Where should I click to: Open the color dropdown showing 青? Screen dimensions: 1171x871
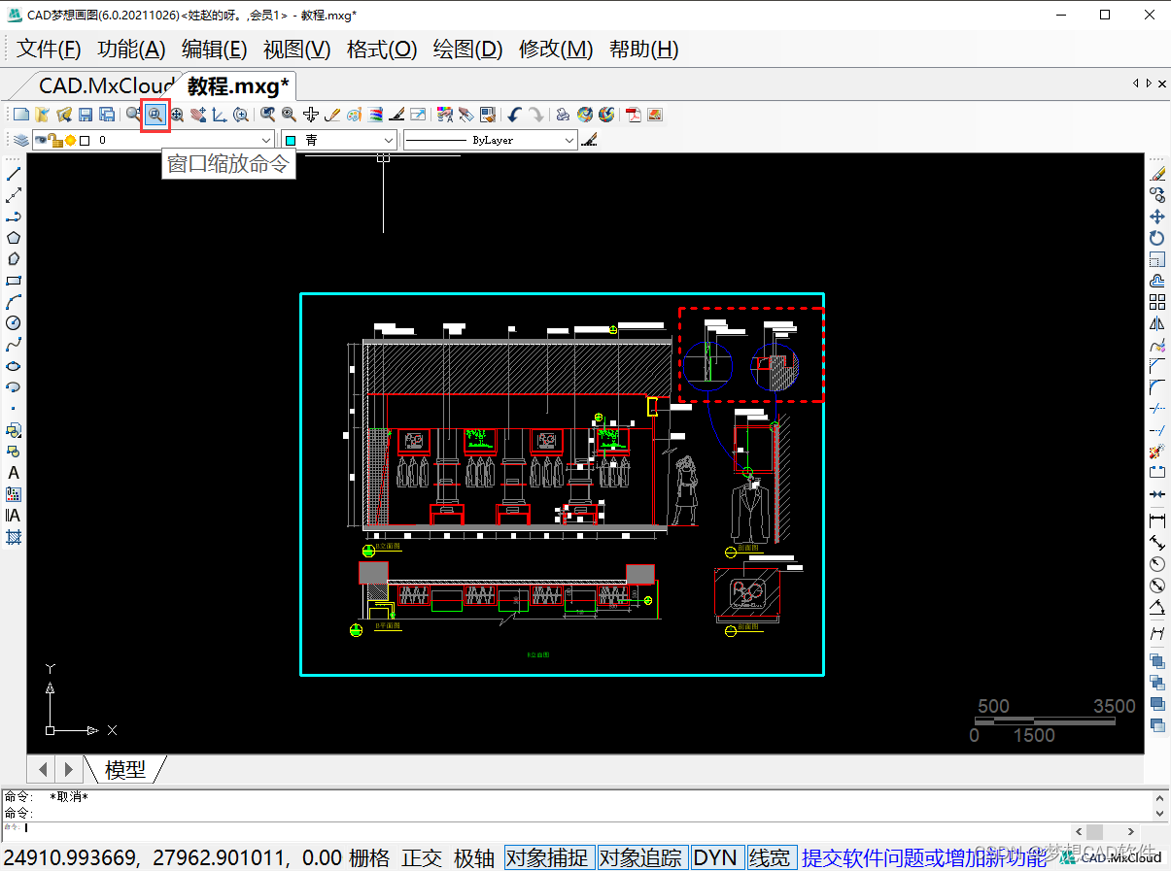point(388,139)
